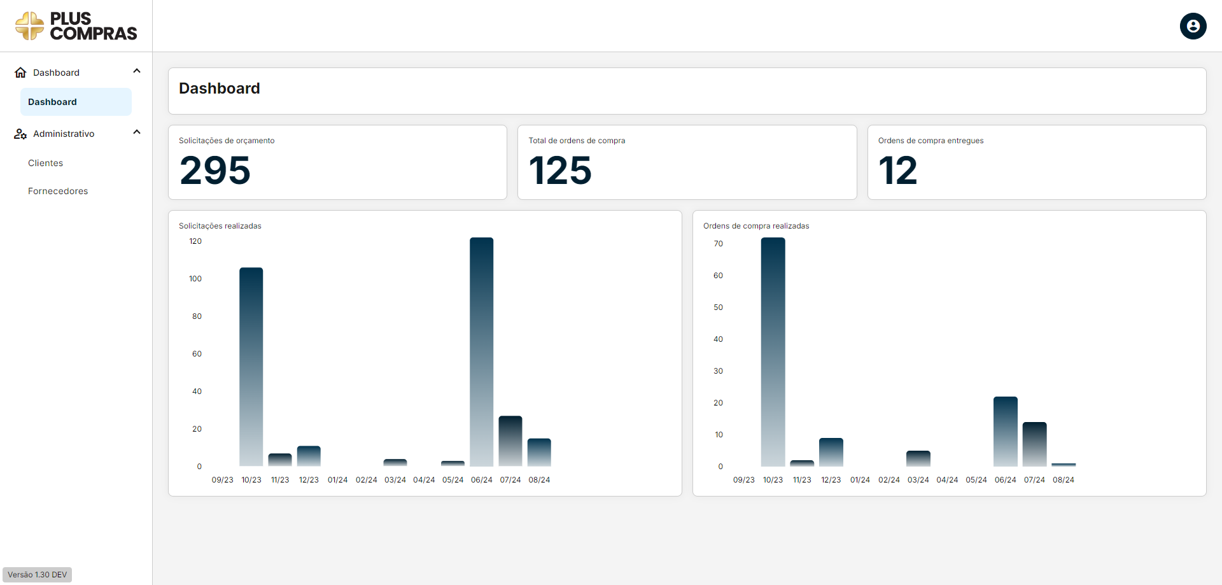
Task: Select Dashboard from the sidebar menu
Action: pos(52,102)
